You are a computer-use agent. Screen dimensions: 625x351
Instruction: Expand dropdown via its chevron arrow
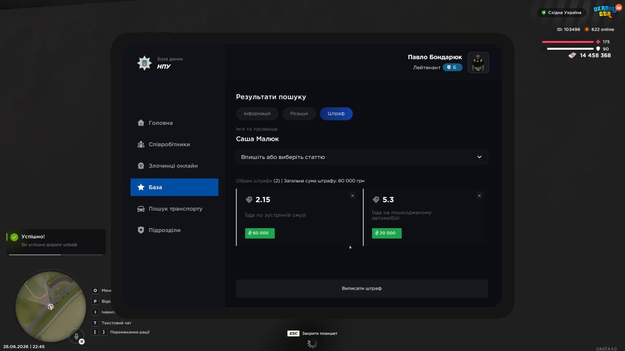479,157
